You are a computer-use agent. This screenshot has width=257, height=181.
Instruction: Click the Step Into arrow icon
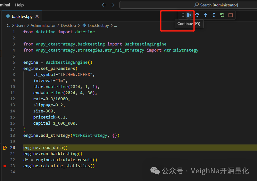[x=205, y=15]
